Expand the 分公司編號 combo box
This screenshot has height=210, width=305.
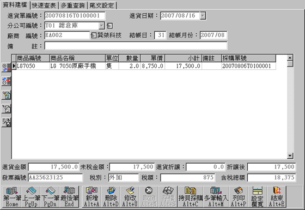(x=101, y=26)
